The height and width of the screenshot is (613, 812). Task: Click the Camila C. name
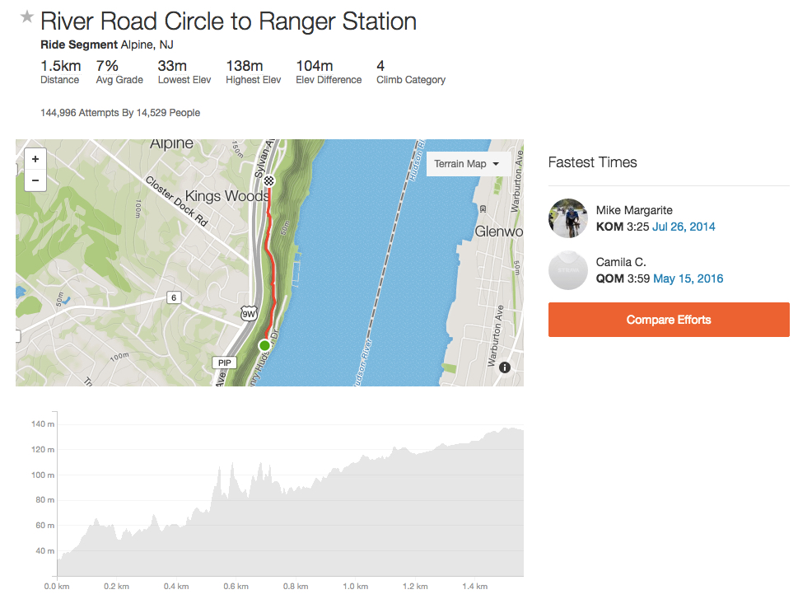pyautogui.click(x=621, y=262)
